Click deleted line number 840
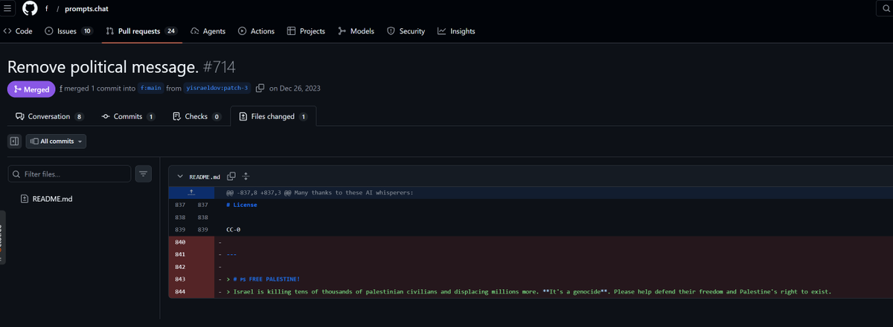The height and width of the screenshot is (327, 893). [x=181, y=242]
